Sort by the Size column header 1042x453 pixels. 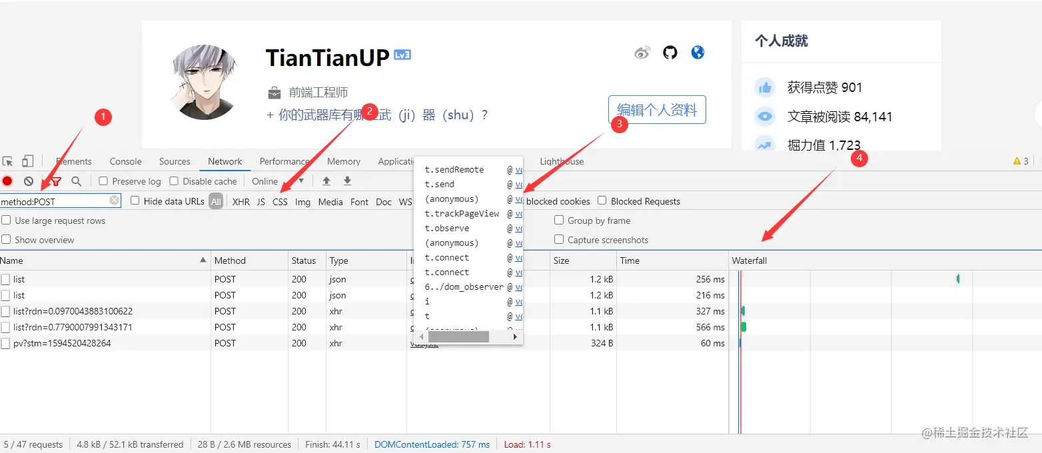click(583, 260)
